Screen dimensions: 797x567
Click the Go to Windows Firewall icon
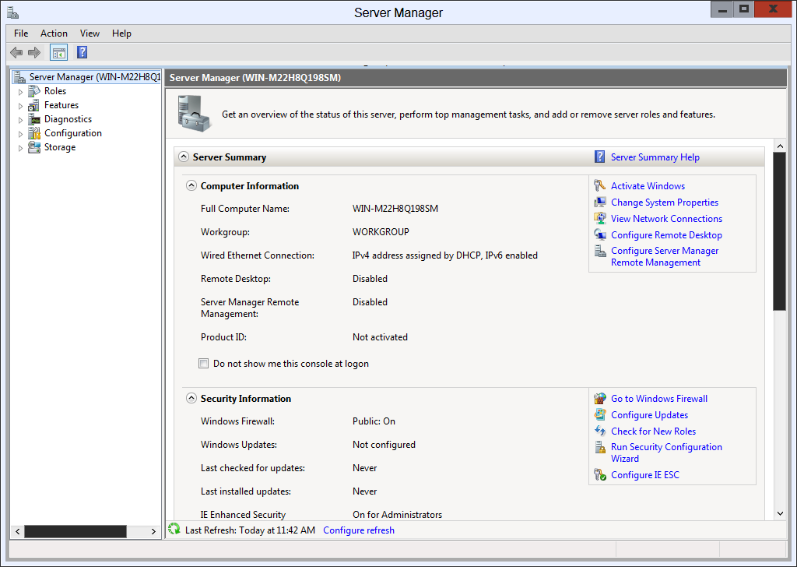pos(599,399)
